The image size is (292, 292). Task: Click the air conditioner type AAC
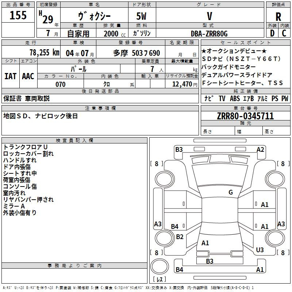(x=28, y=76)
